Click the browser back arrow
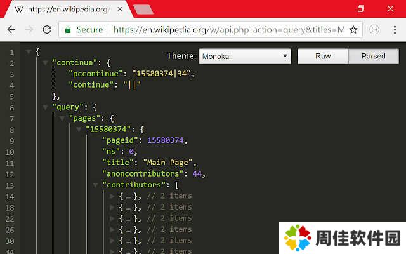This screenshot has height=254, width=406. [x=11, y=30]
